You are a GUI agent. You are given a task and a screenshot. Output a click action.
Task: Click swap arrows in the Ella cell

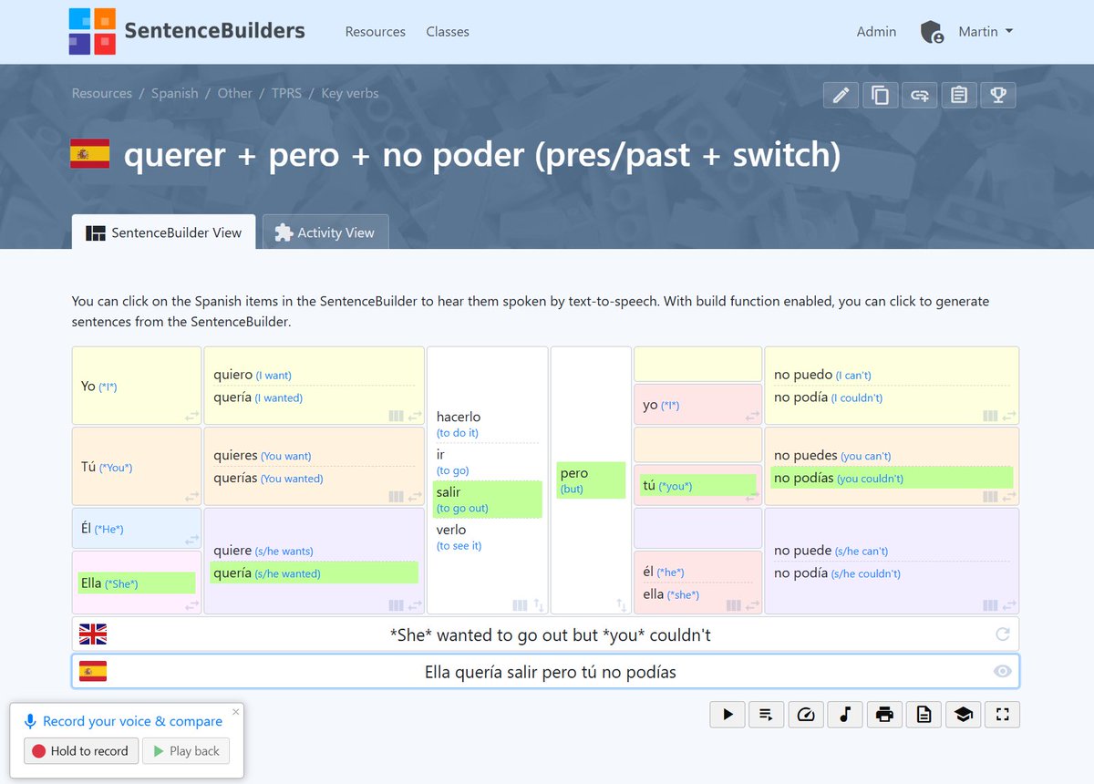coord(191,604)
